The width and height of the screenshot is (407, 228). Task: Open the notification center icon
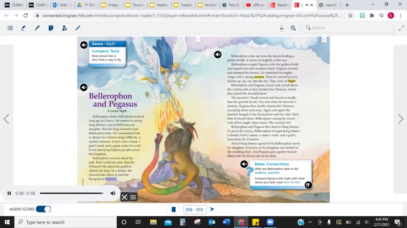(397, 222)
